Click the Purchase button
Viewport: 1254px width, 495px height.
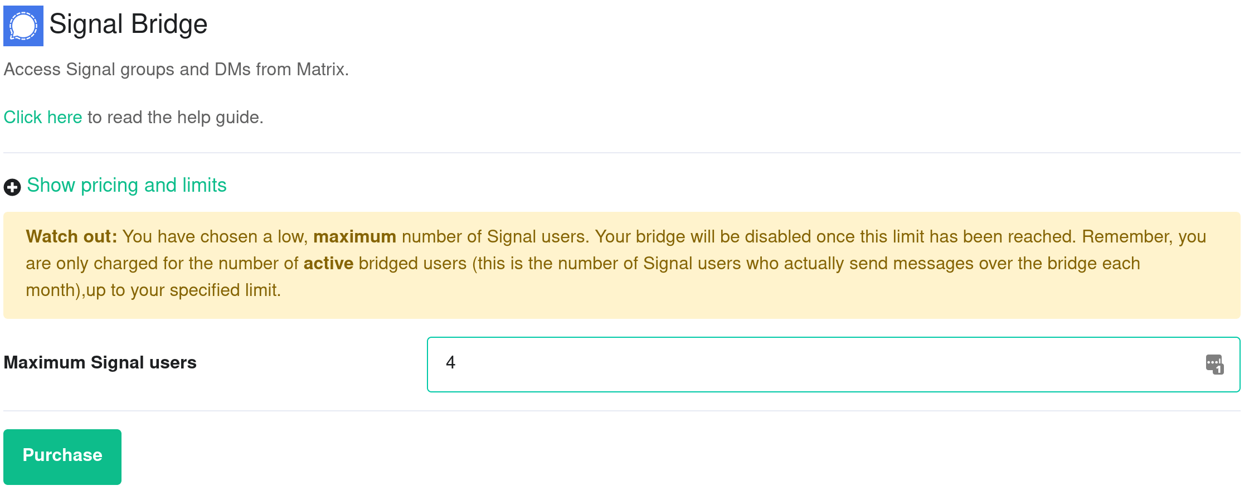[x=62, y=457]
